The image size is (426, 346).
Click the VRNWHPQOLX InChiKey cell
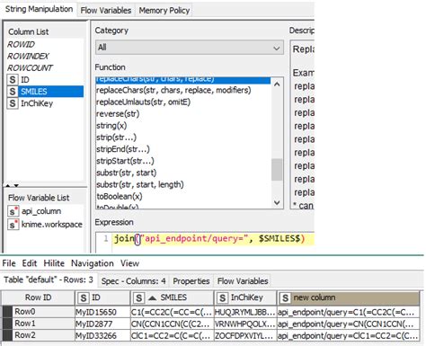click(x=245, y=324)
